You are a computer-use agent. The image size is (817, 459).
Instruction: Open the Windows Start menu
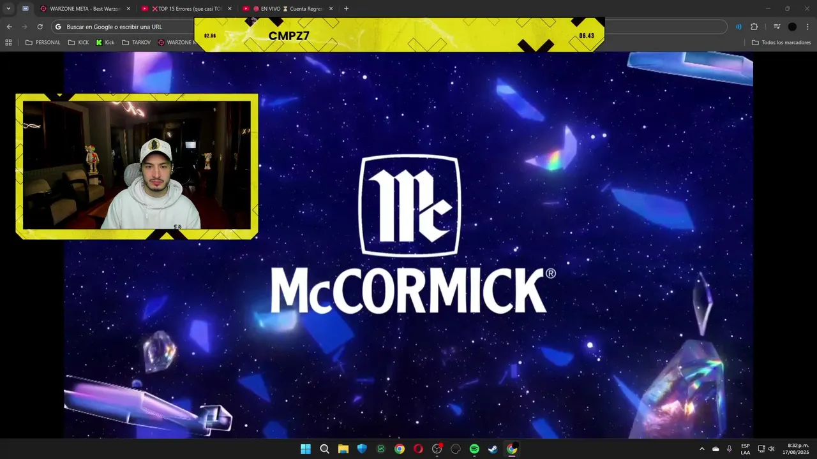coord(306,449)
